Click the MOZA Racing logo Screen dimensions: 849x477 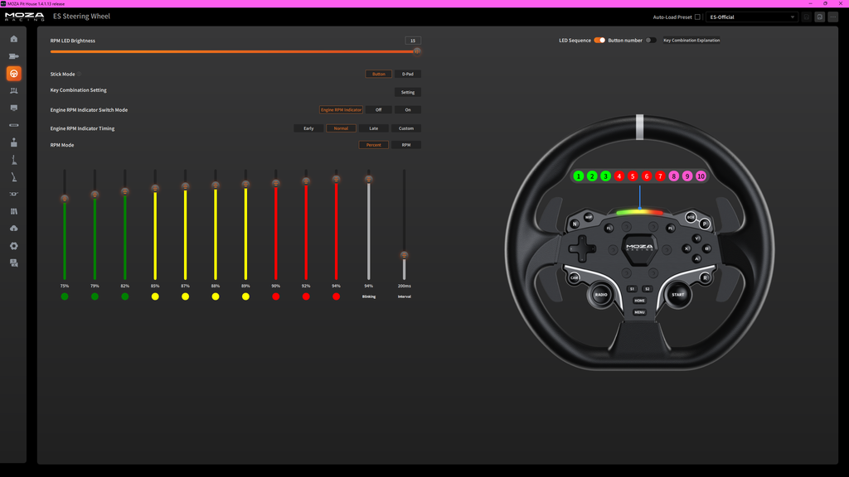click(25, 17)
